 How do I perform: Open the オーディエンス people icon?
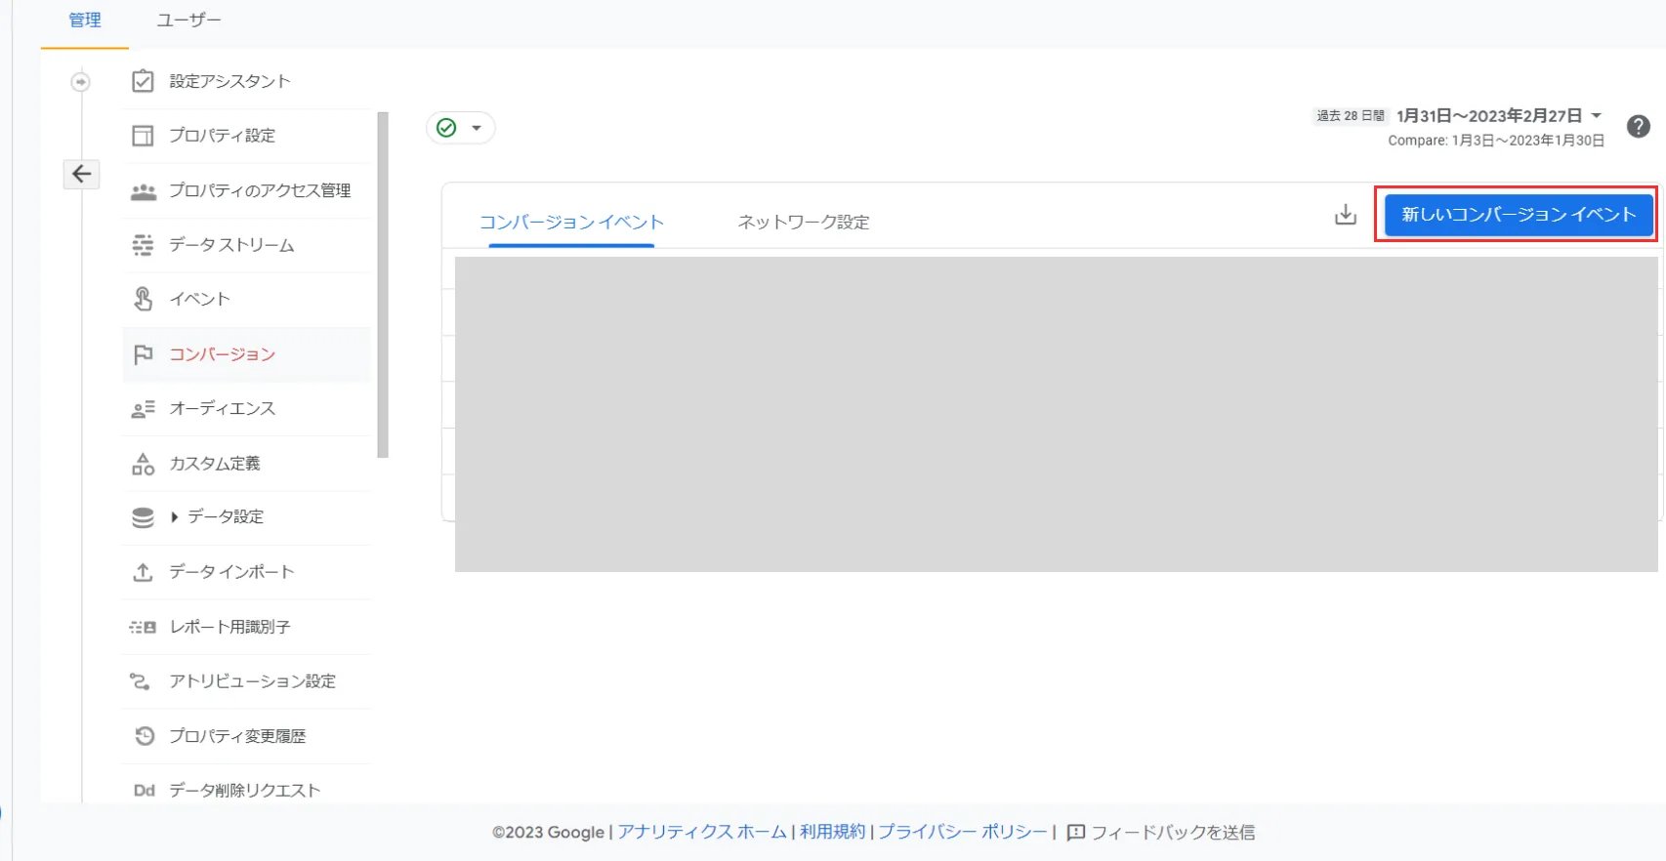click(143, 409)
